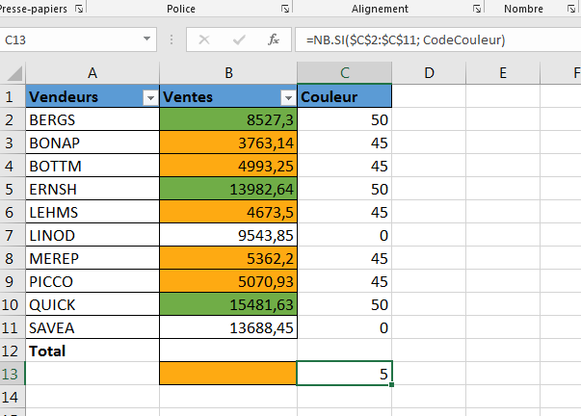Viewport: 581px width, 416px height.
Task: Click the Couleur header cell
Action: 344,97
